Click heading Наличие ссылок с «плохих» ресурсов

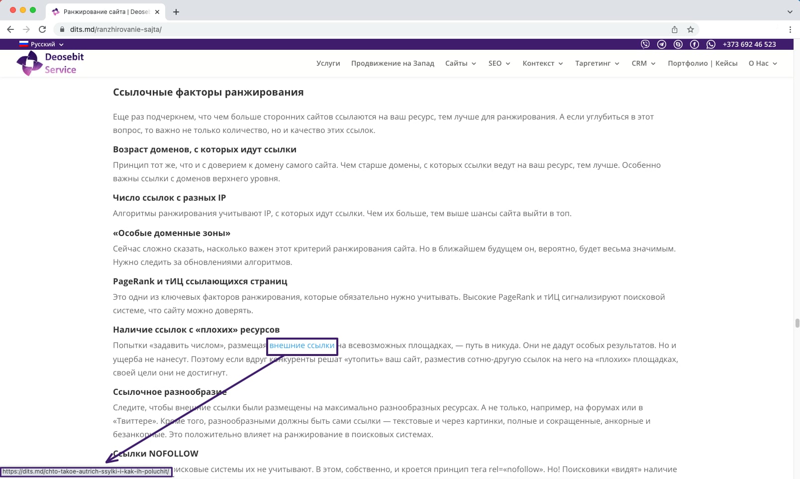point(196,330)
